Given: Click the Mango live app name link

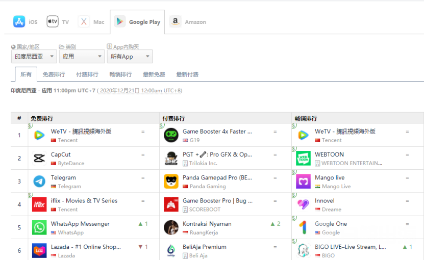Looking at the screenshot, I should pyautogui.click(x=330, y=178).
